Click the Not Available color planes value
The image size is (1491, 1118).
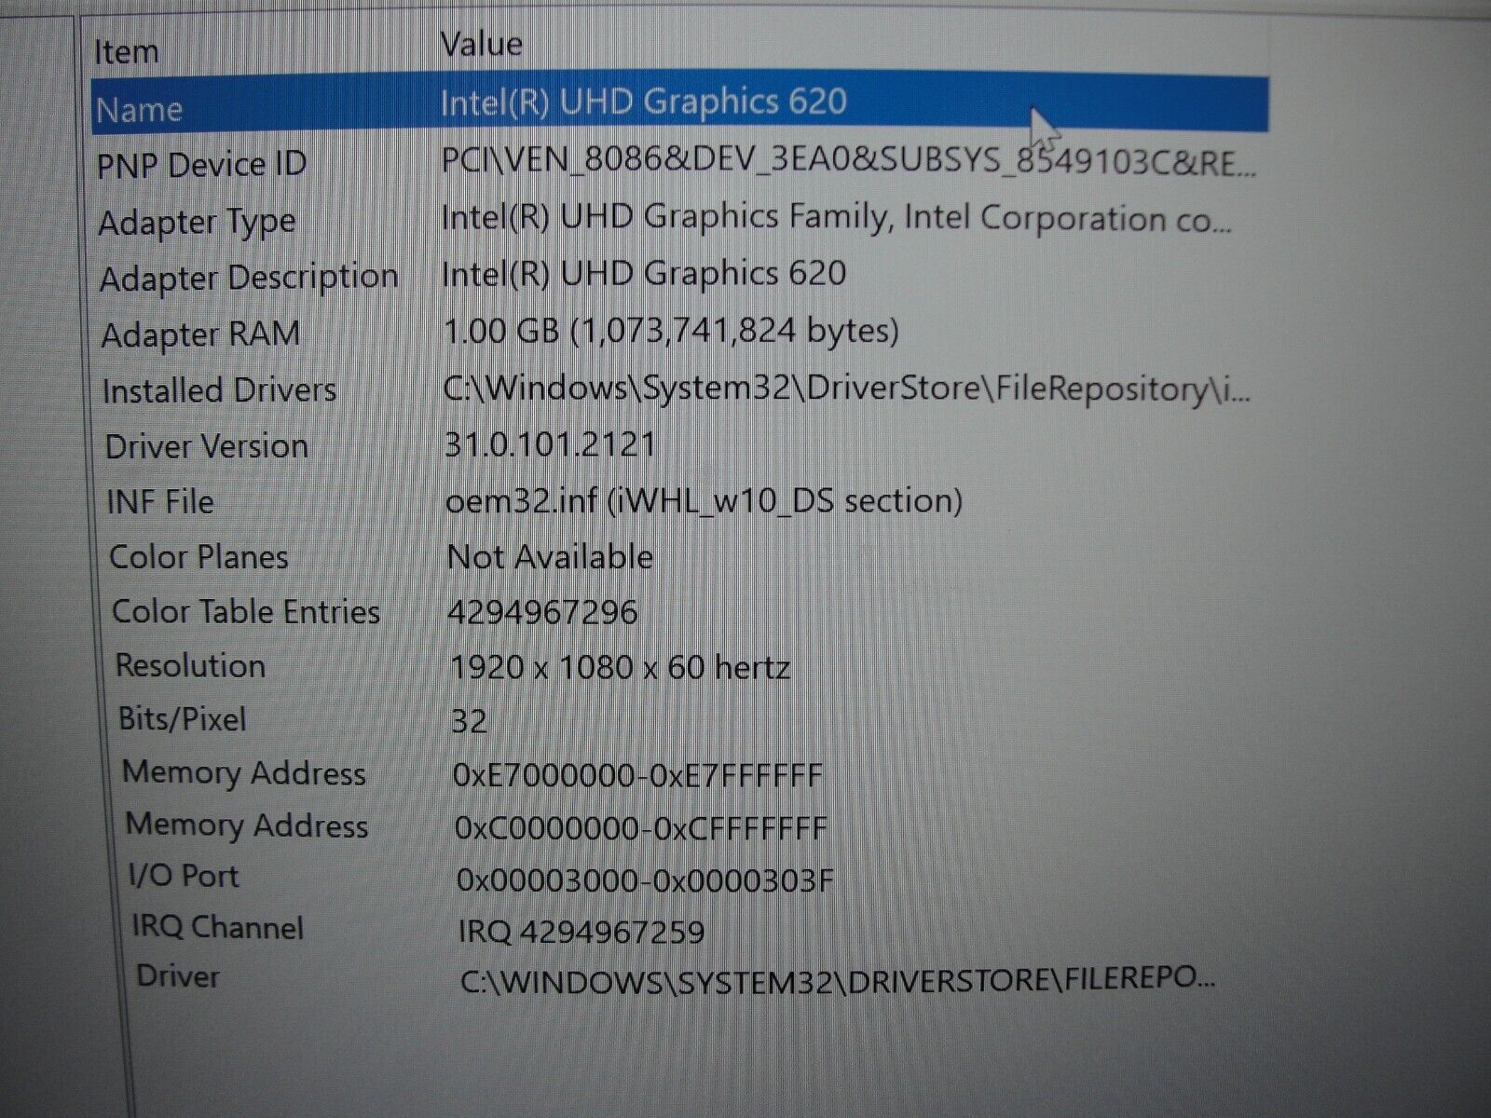550,557
